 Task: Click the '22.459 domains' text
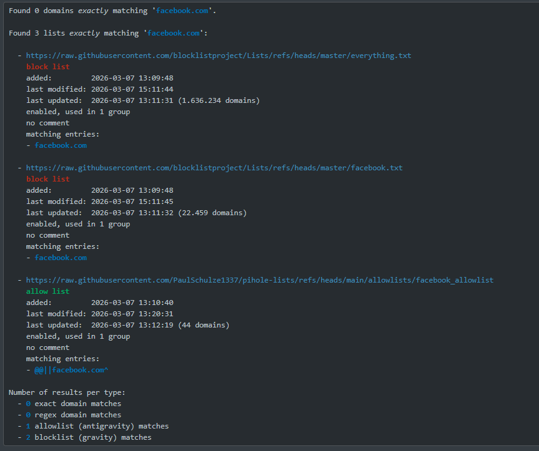point(212,213)
